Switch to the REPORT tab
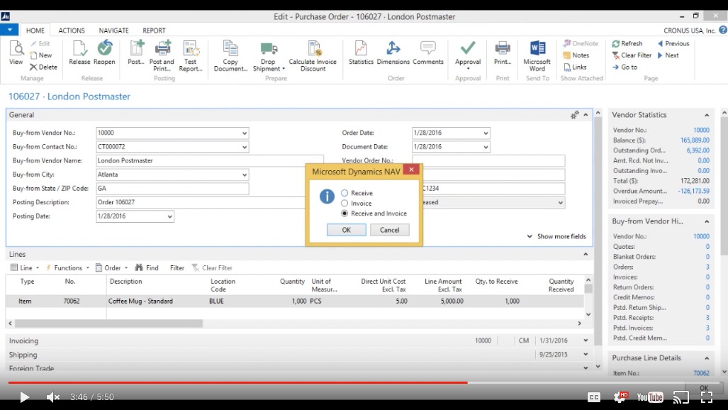Image resolution: width=728 pixels, height=410 pixels. coord(154,31)
